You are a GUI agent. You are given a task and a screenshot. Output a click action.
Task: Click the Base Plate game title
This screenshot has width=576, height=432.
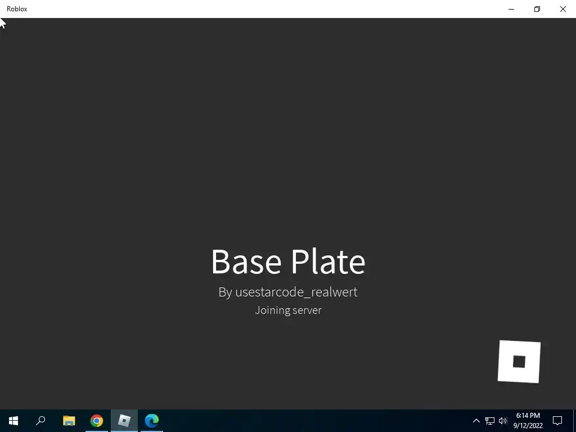[x=288, y=262]
